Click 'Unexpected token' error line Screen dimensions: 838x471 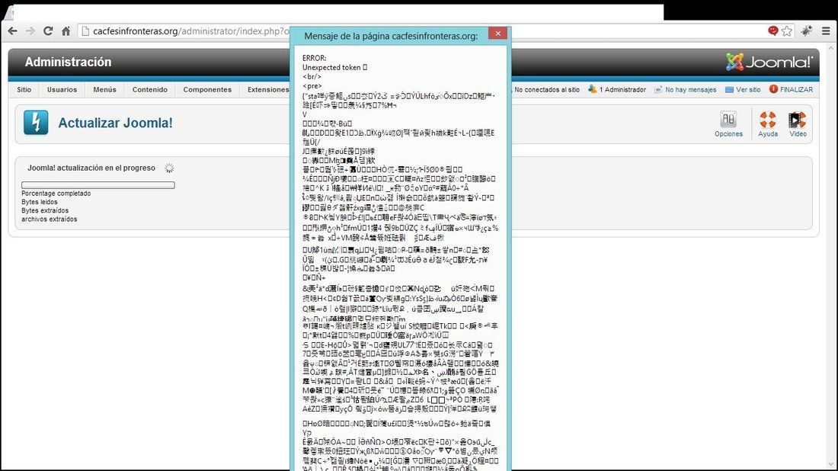tap(334, 67)
